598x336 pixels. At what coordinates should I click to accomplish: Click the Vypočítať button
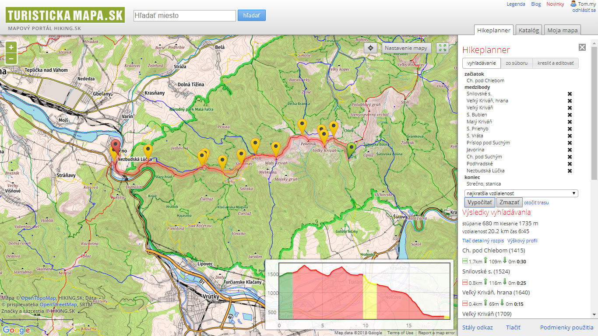pyautogui.click(x=480, y=203)
